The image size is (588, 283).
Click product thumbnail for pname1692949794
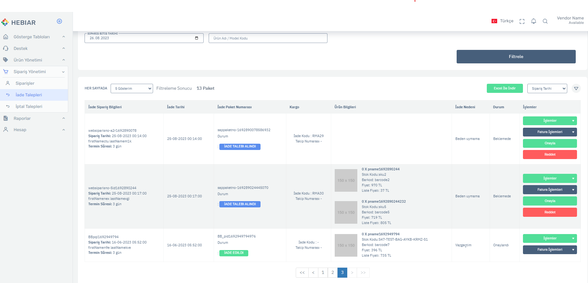346,245
